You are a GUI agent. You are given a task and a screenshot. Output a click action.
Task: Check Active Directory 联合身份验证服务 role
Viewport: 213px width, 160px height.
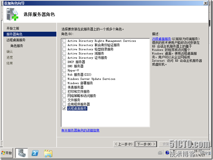(64, 45)
